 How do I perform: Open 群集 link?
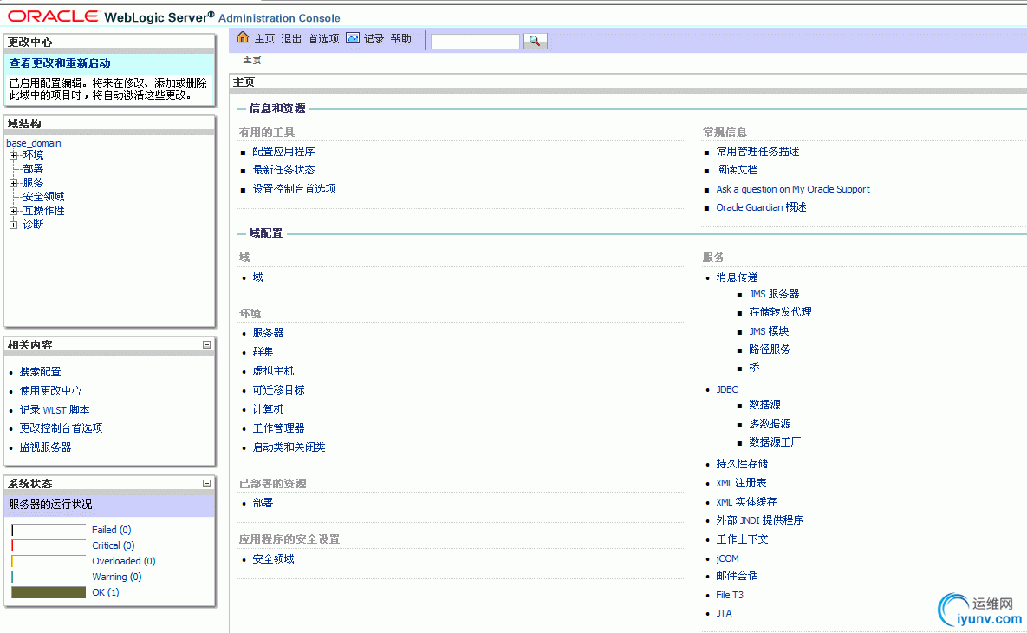click(263, 352)
